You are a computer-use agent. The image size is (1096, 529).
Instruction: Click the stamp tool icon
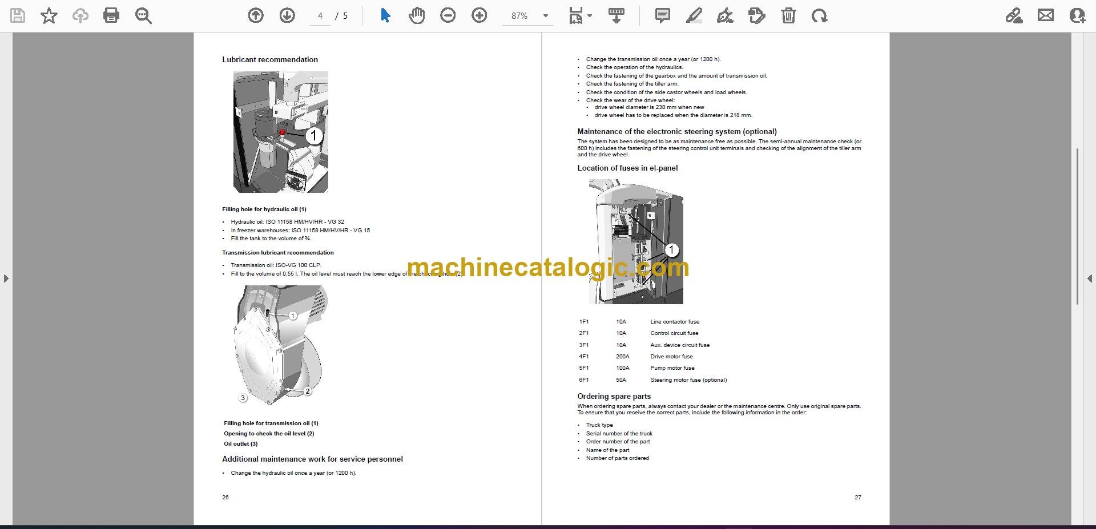[x=756, y=15]
